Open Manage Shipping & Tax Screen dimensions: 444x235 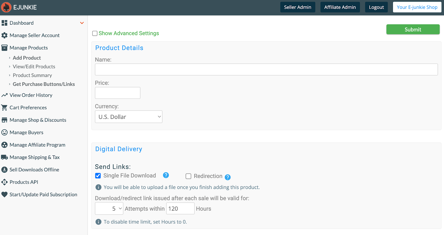point(35,157)
